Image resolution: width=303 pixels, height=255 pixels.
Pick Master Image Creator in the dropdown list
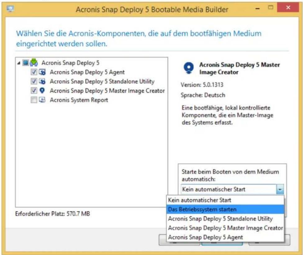pyautogui.click(x=225, y=228)
